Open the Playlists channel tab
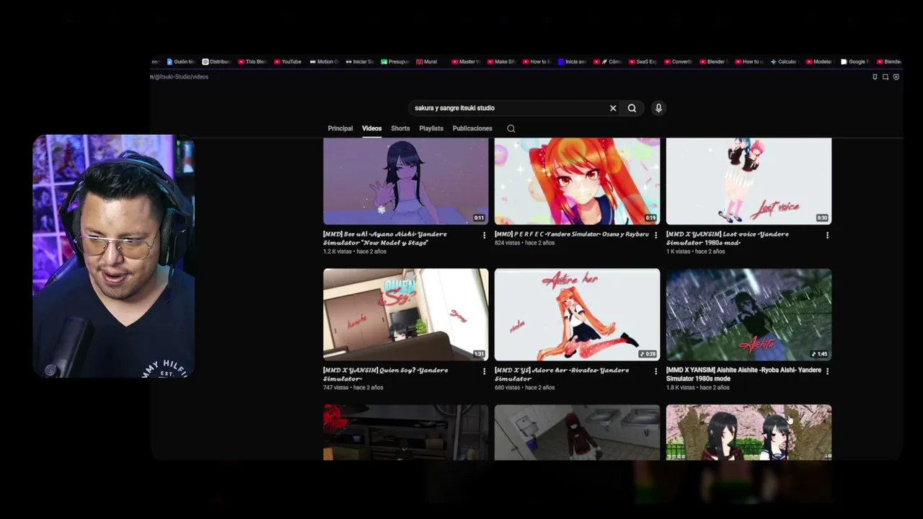Viewport: 923px width, 519px height. pyautogui.click(x=431, y=128)
